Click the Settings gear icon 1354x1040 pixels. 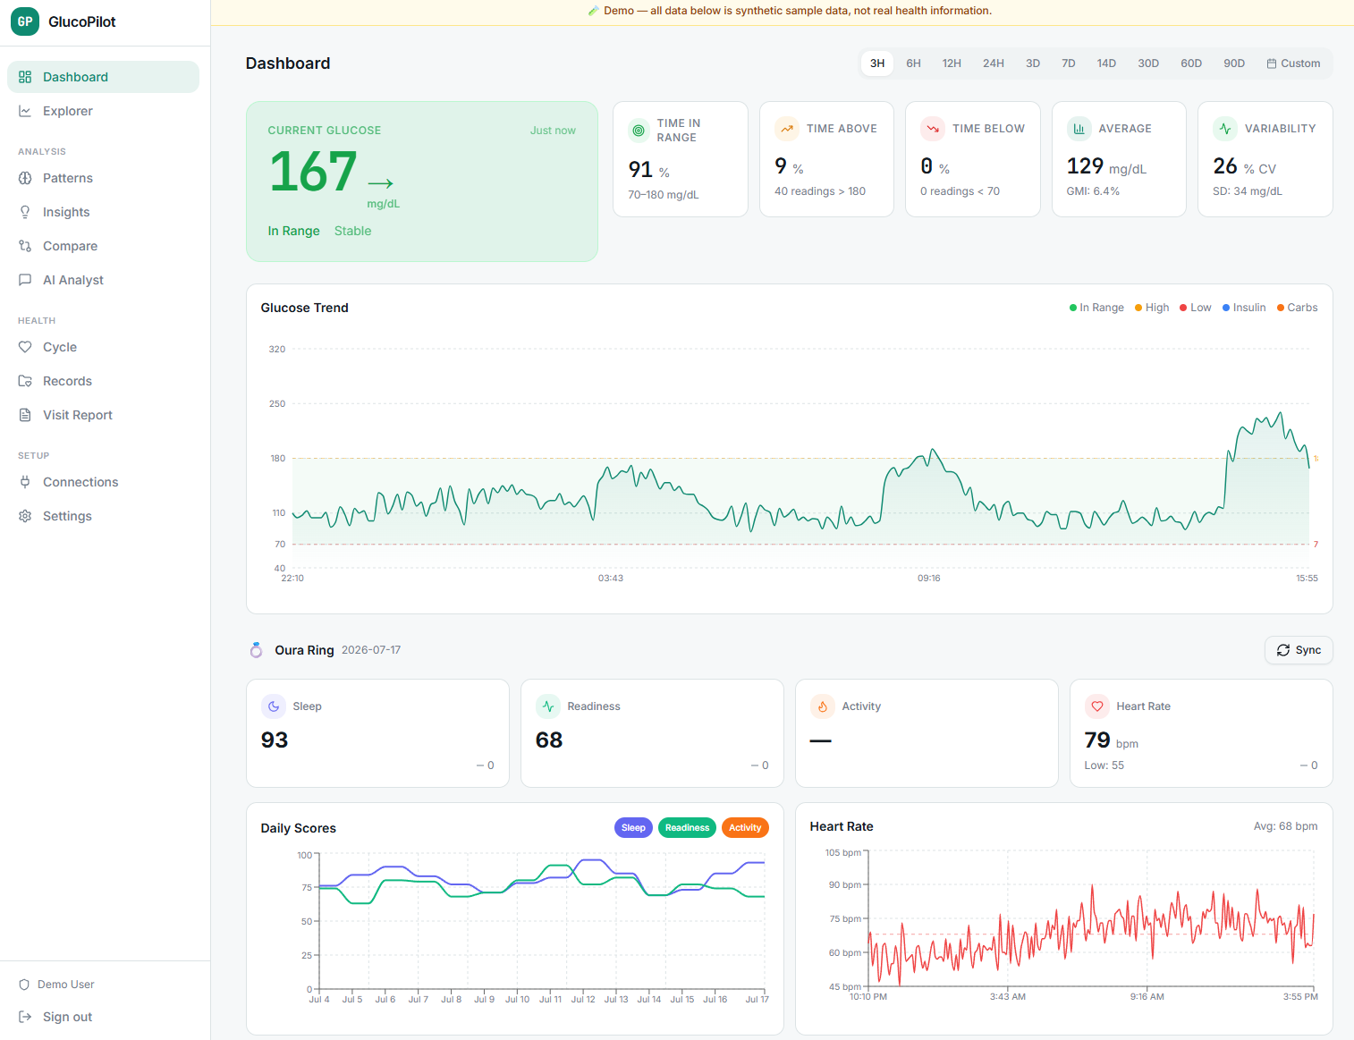pos(25,516)
